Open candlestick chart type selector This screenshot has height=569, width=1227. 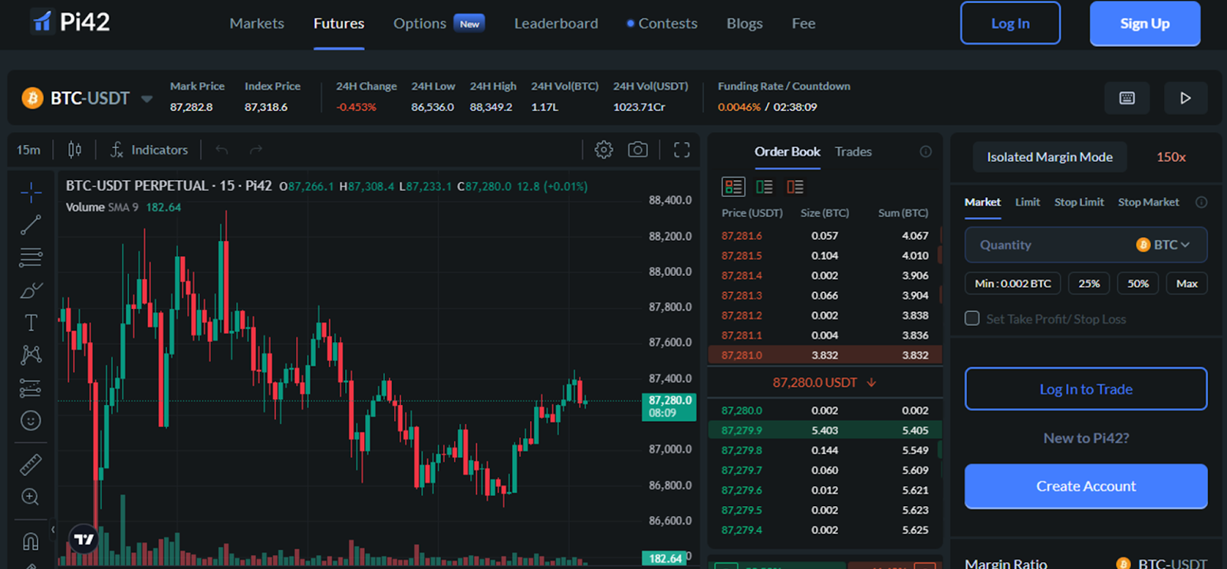(74, 150)
